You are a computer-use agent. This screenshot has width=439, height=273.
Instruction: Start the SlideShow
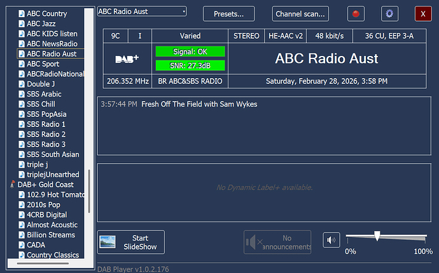[131, 242]
